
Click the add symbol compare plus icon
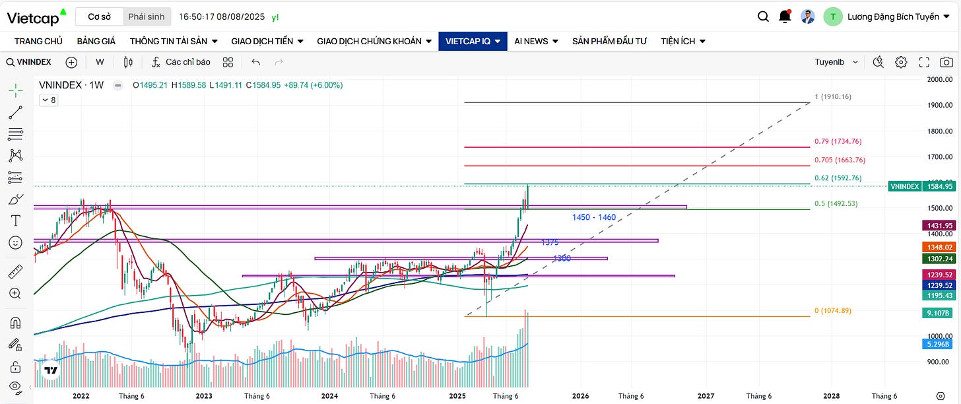[71, 62]
